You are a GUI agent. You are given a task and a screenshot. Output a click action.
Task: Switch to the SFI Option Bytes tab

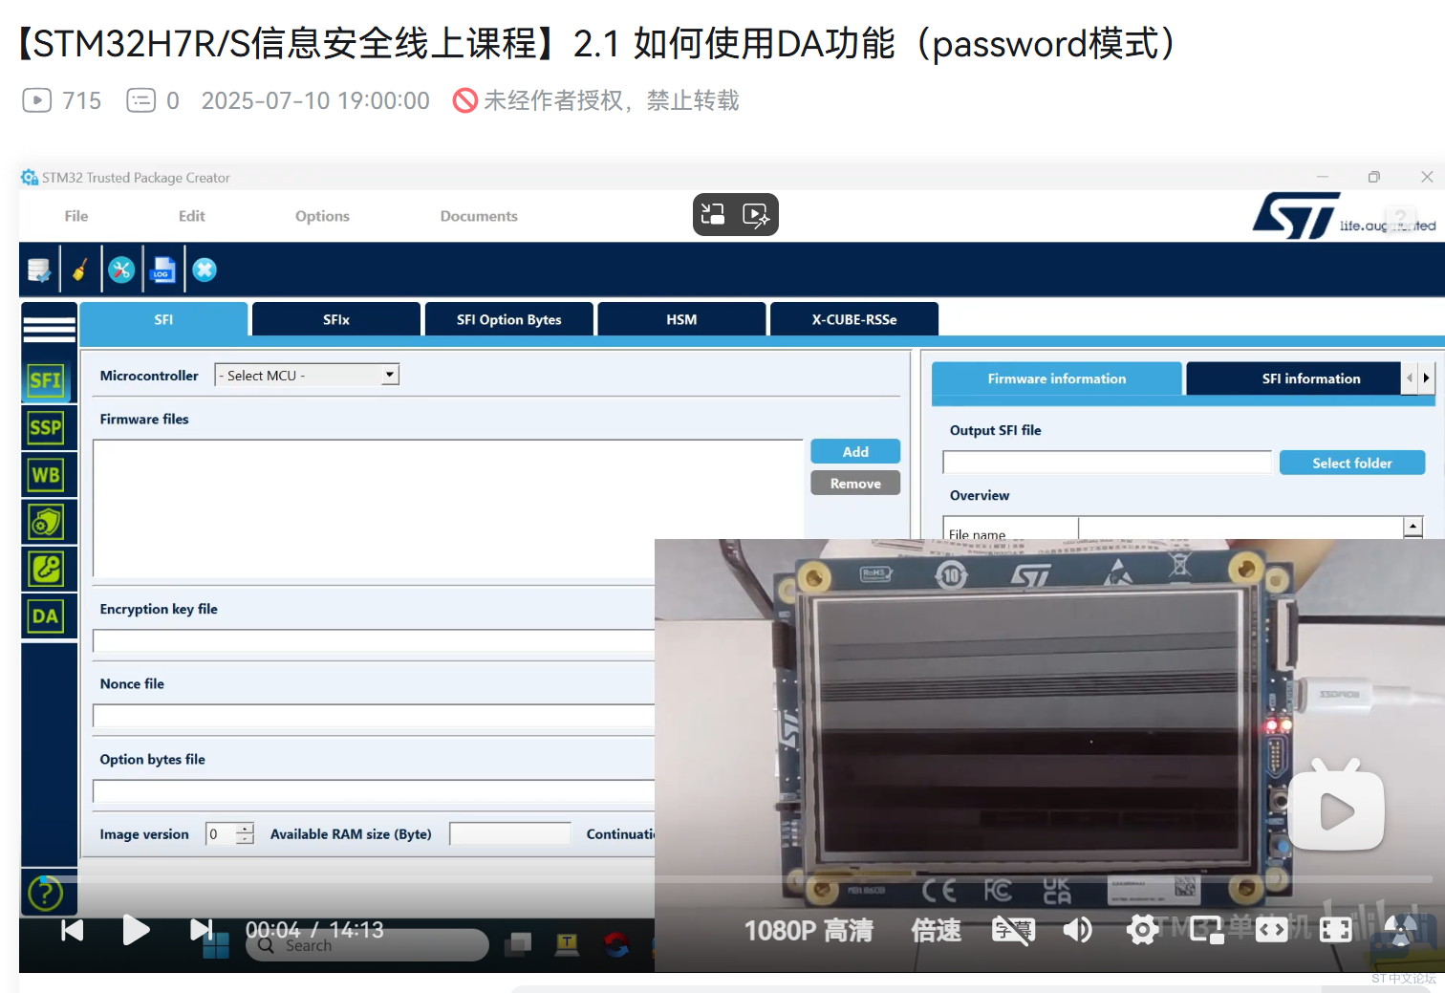(508, 319)
